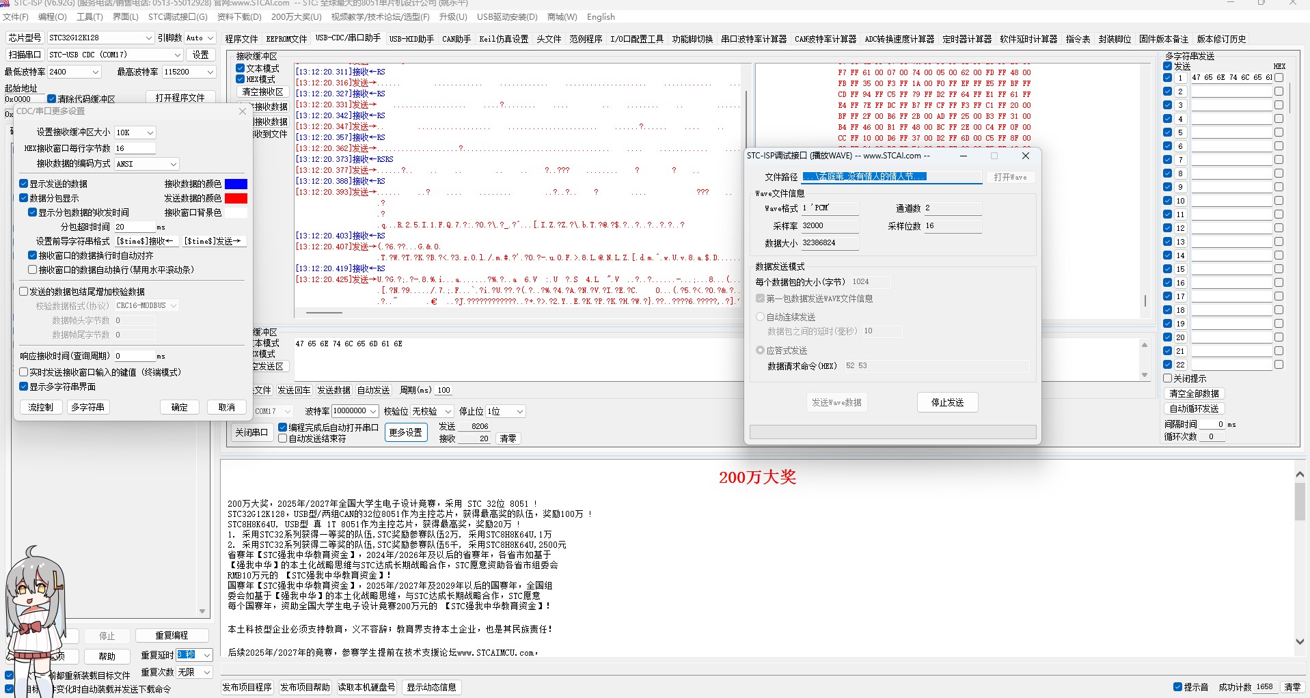Image resolution: width=1310 pixels, height=698 pixels.
Task: Open STC调试接口(G) menu
Action: [x=178, y=17]
